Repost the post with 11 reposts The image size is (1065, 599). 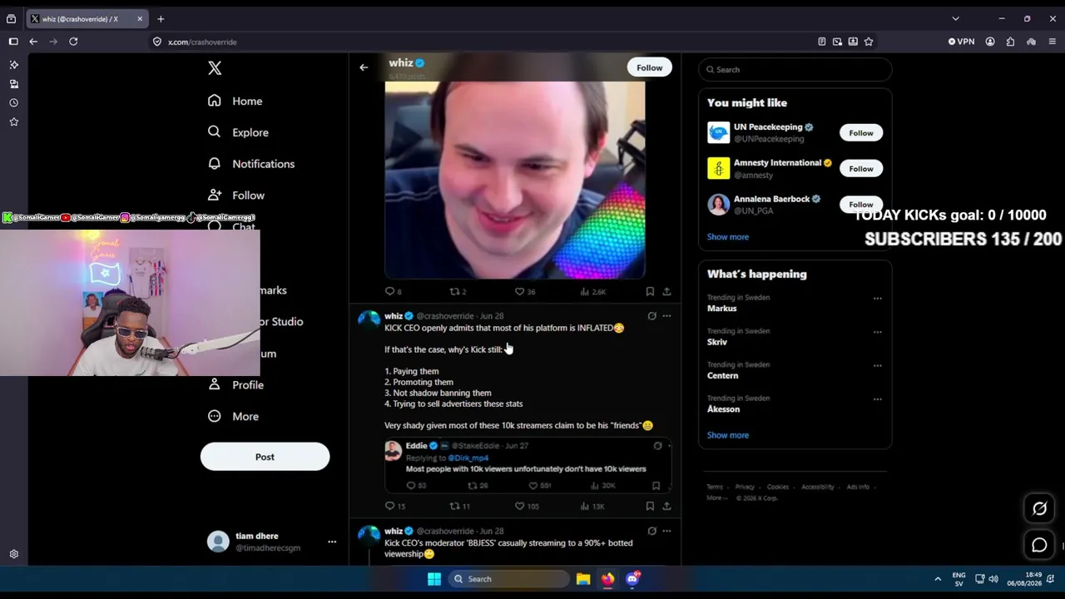click(460, 506)
